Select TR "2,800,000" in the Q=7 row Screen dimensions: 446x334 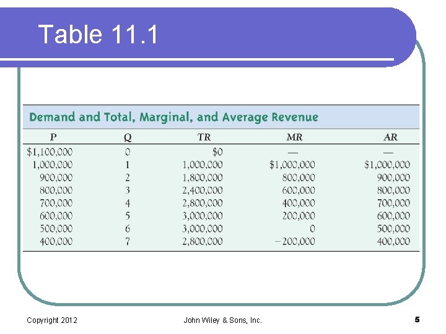pyautogui.click(x=203, y=241)
